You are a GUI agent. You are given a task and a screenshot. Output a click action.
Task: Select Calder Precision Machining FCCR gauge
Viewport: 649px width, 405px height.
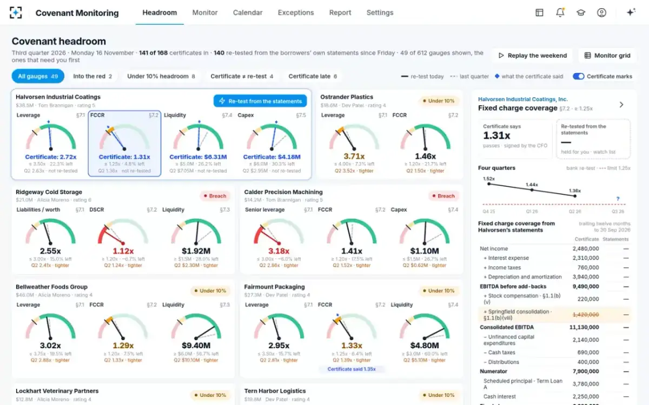pyautogui.click(x=352, y=238)
